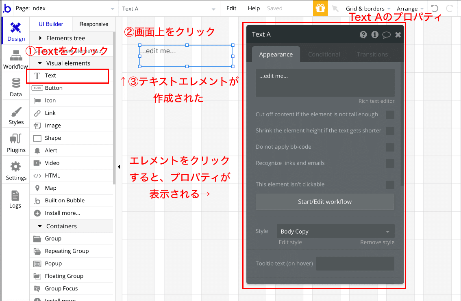Open the Arrange dropdown
The width and height of the screenshot is (461, 301).
(410, 9)
